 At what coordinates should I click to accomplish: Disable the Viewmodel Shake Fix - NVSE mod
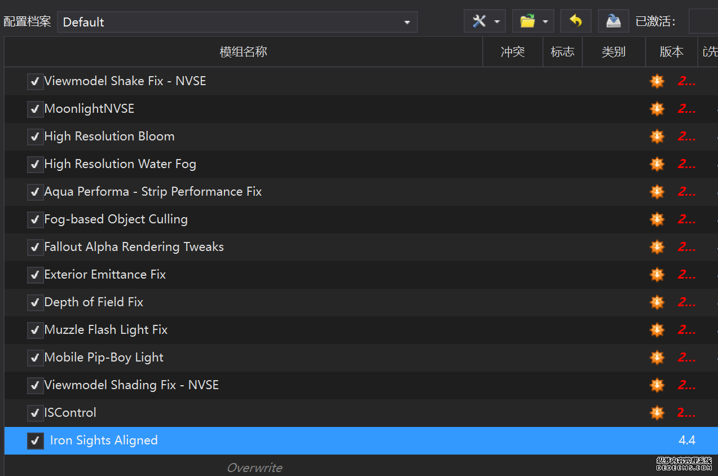click(35, 81)
